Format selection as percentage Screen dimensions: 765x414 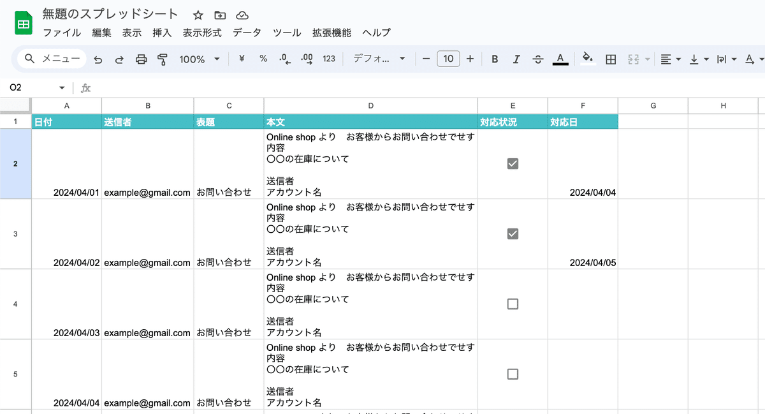tap(263, 59)
